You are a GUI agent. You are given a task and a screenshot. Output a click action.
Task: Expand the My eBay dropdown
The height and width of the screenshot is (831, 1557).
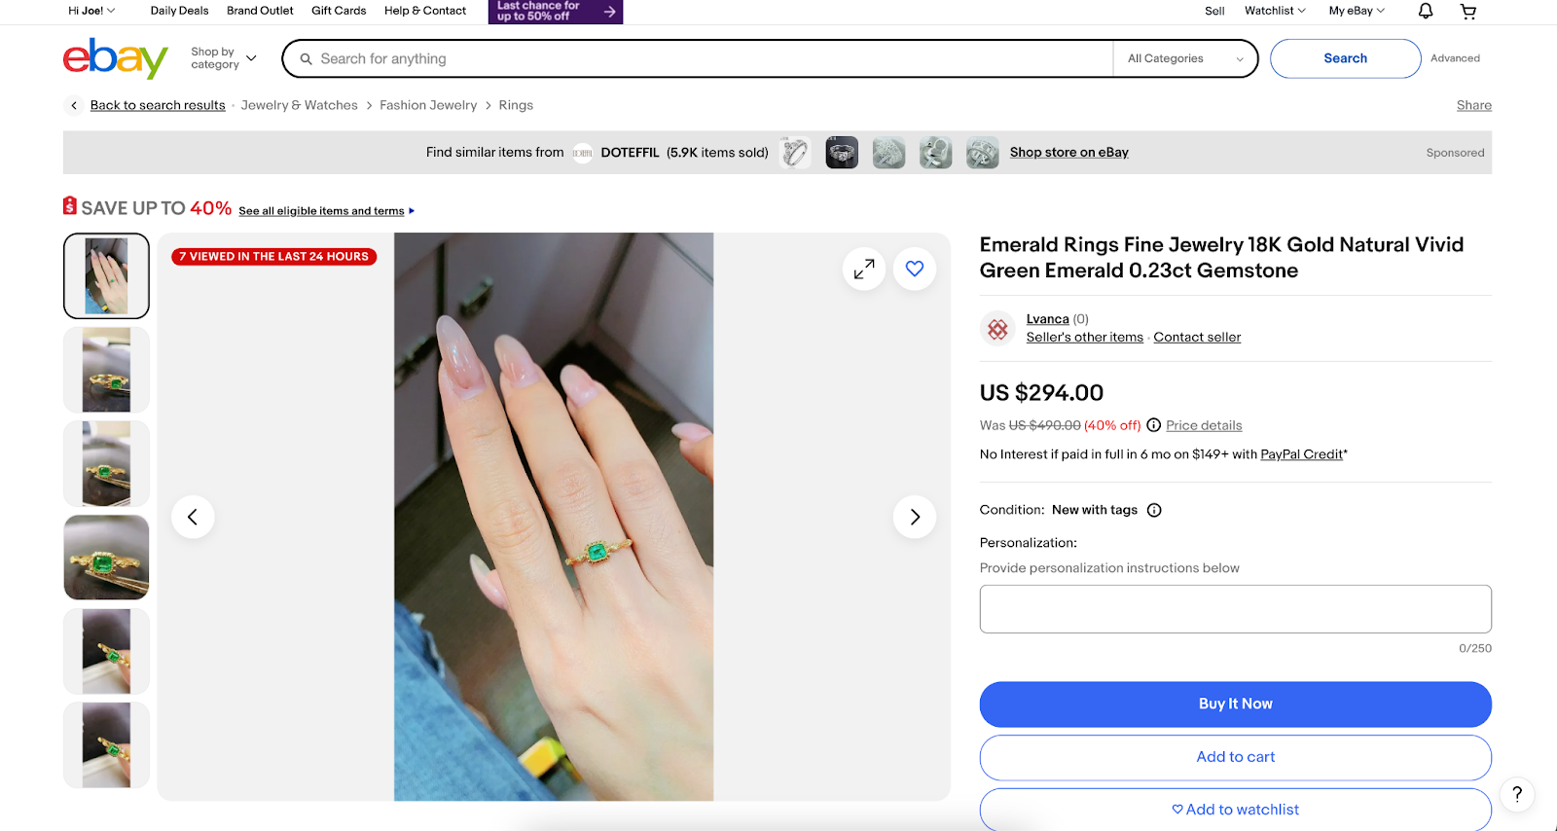pyautogui.click(x=1357, y=11)
